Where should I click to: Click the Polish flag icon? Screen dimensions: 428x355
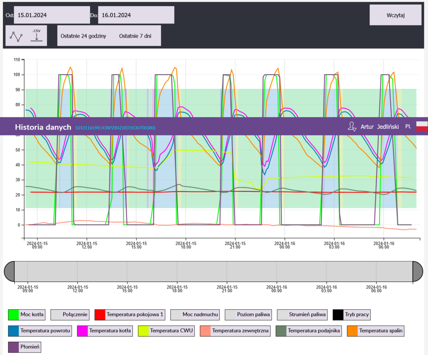(422, 126)
